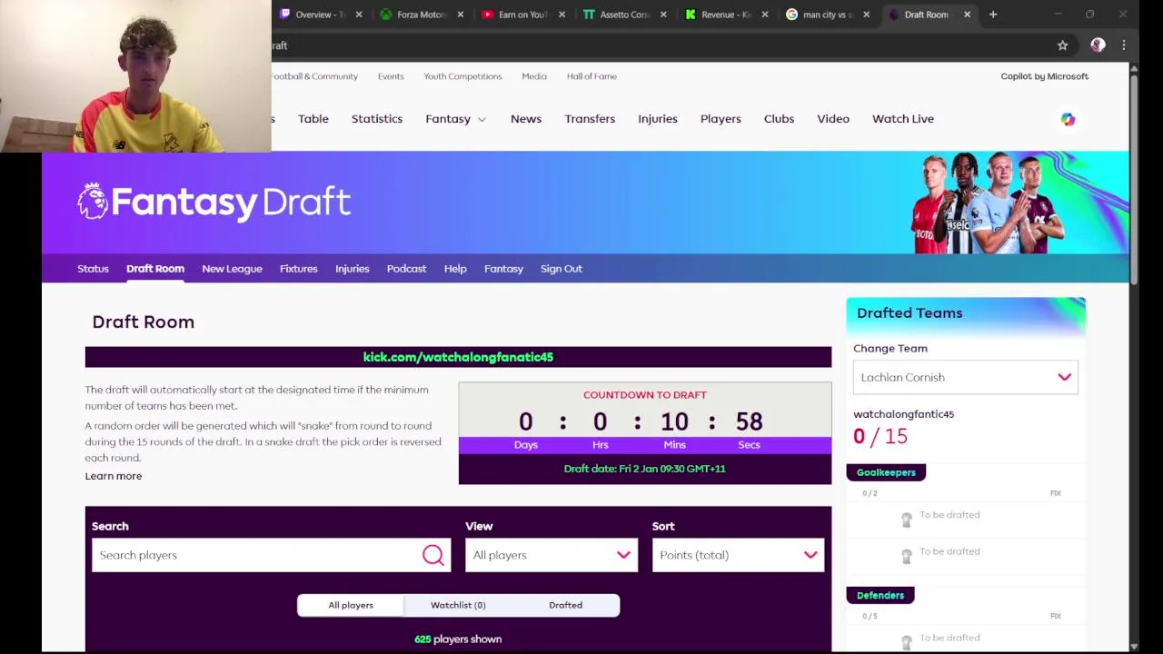The height and width of the screenshot is (654, 1163).
Task: Click the Learn more link
Action: (114, 476)
